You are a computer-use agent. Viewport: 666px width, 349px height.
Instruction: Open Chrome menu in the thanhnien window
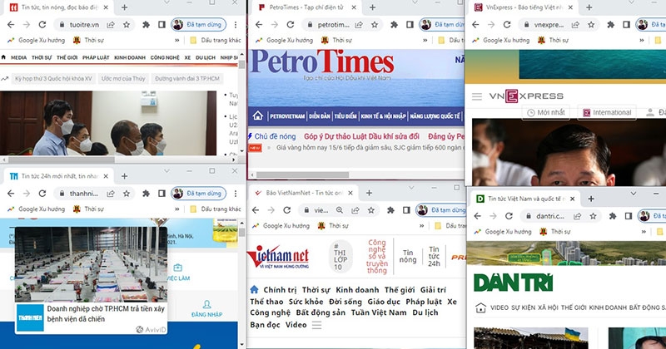pos(236,194)
